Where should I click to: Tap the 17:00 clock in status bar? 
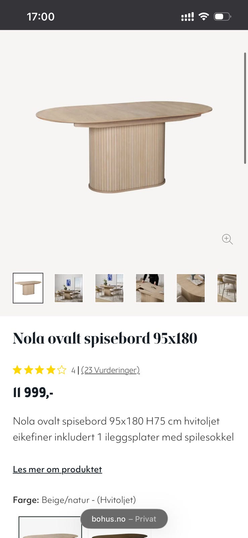point(41,16)
